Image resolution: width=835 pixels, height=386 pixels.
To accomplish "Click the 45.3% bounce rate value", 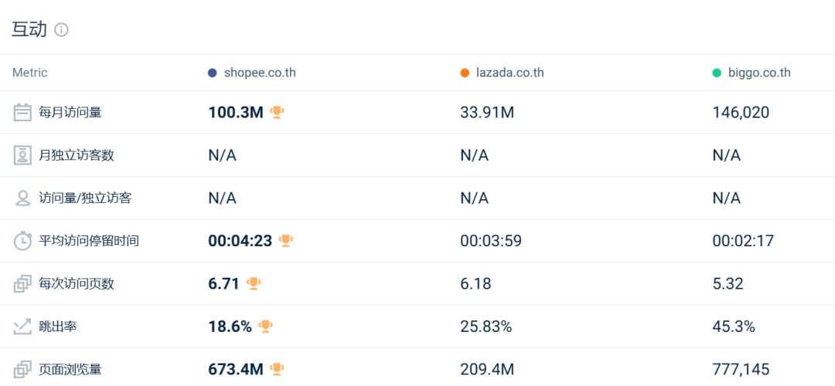I will click(734, 327).
